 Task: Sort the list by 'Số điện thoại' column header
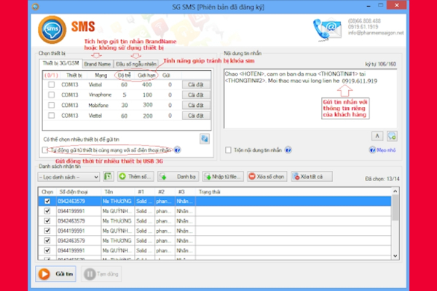pos(74,191)
